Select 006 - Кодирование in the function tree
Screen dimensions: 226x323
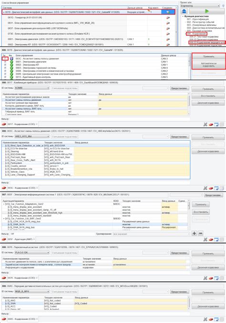tap(196, 33)
